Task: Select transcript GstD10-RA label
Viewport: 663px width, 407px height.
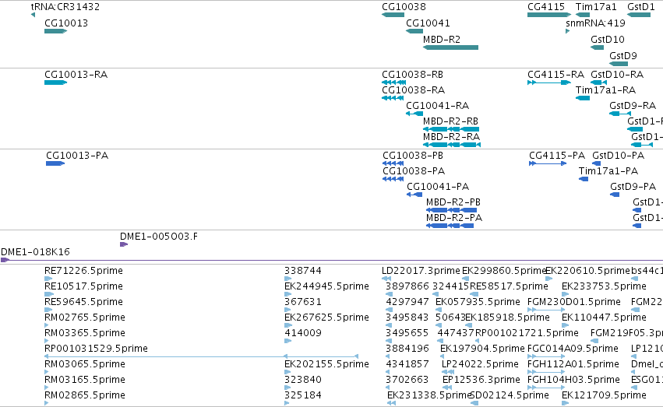Action: coord(617,75)
